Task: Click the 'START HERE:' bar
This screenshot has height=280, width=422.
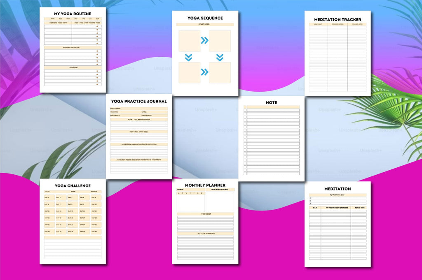Action: tap(205, 24)
